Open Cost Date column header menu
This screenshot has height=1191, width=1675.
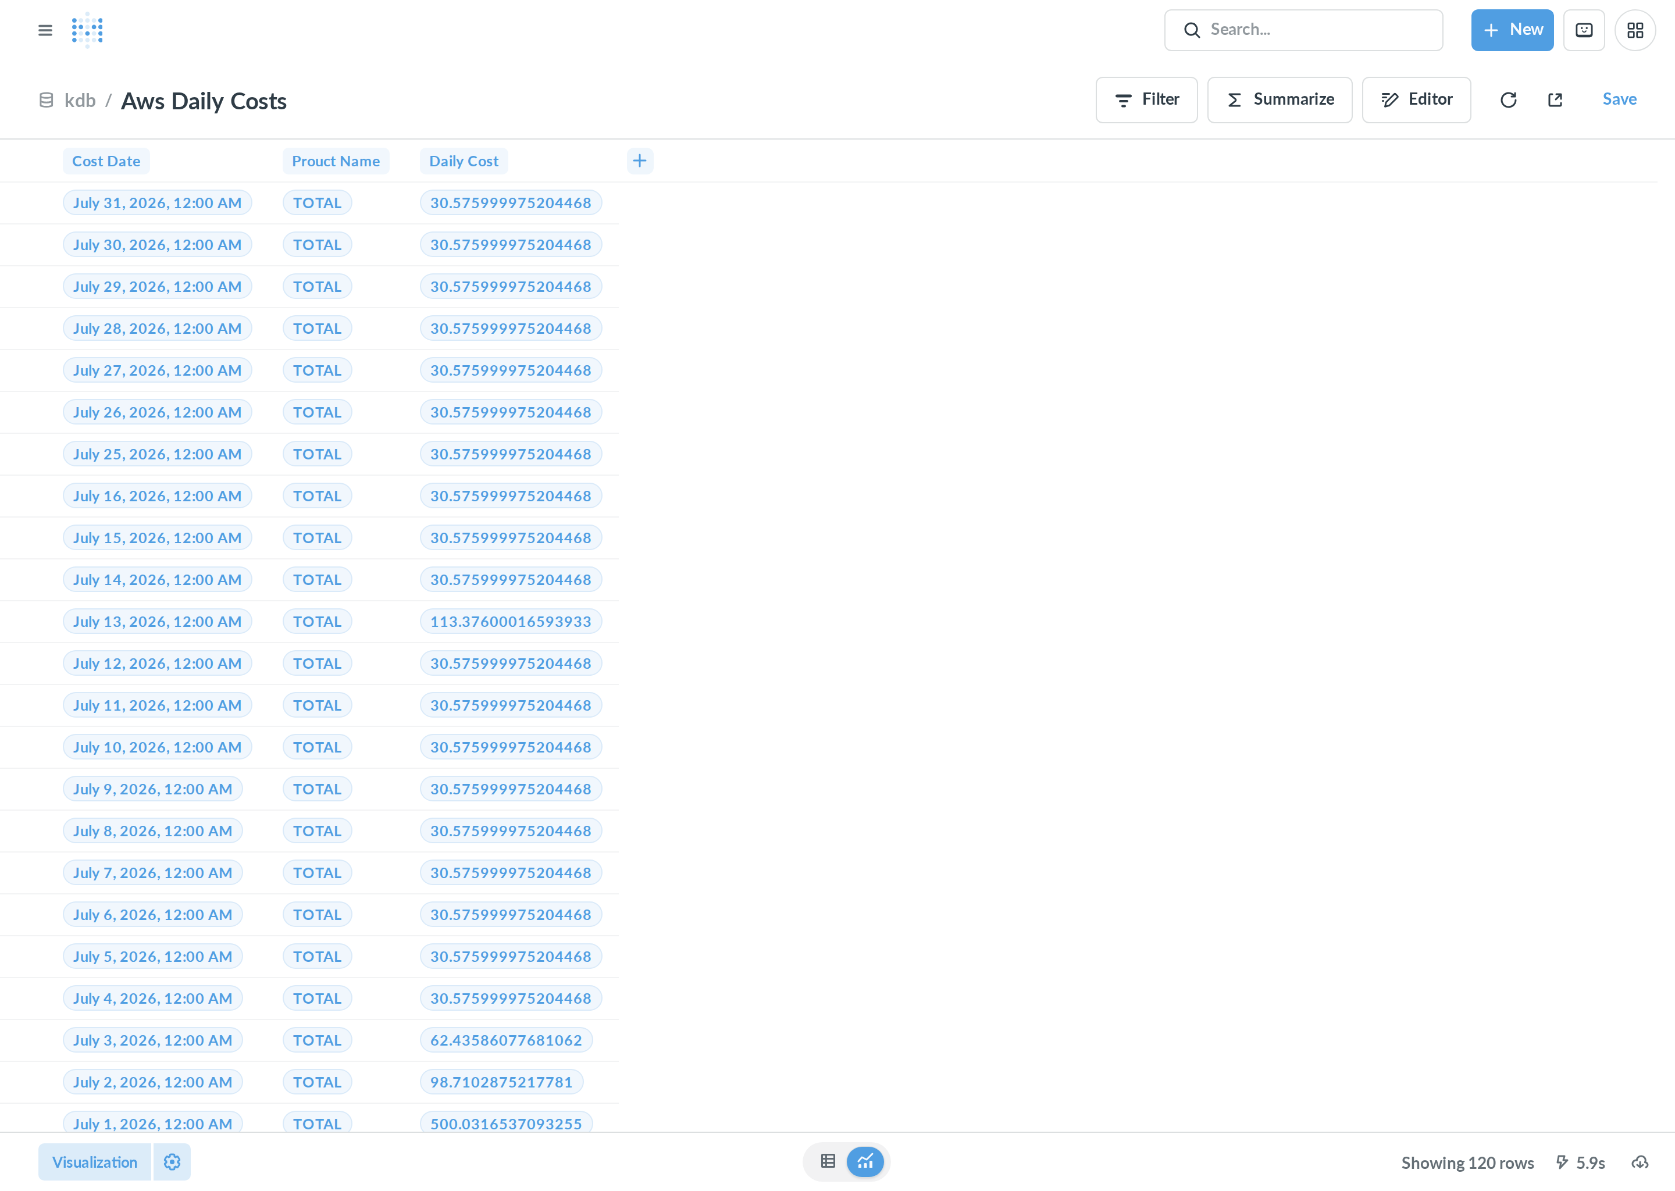(x=106, y=161)
